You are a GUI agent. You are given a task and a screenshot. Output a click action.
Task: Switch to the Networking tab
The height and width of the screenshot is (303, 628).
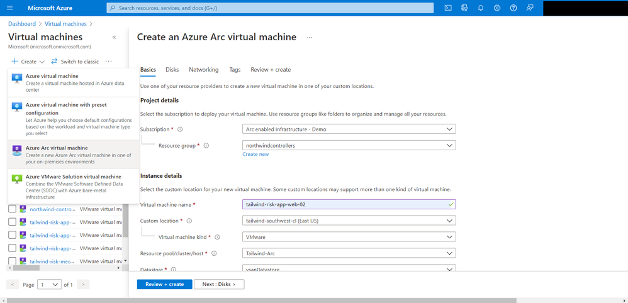pos(204,70)
